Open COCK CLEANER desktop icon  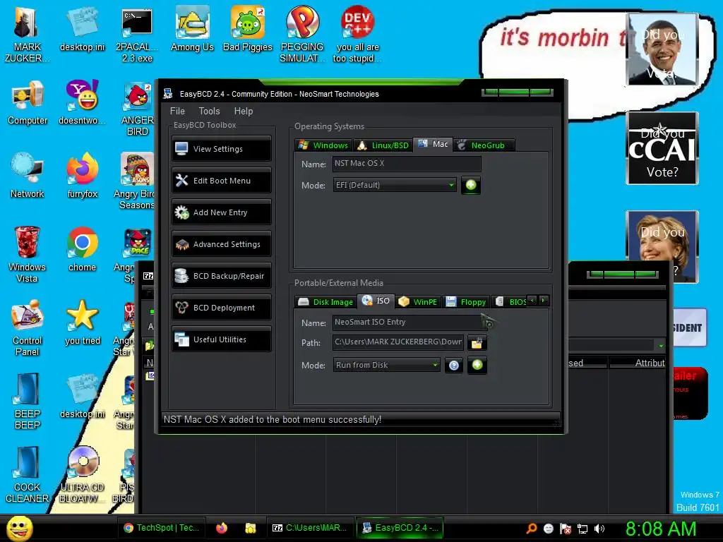27,475
